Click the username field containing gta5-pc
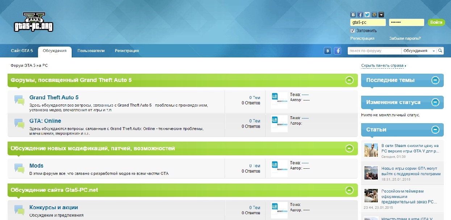This screenshot has height=220, width=451. pyautogui.click(x=368, y=22)
